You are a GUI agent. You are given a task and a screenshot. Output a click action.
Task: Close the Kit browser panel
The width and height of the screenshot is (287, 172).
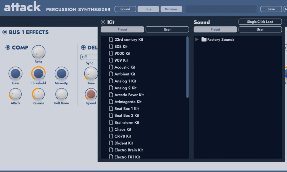pyautogui.click(x=103, y=22)
